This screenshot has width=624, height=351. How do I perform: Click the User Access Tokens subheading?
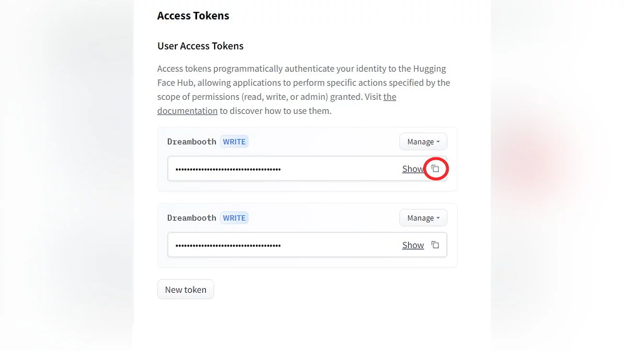click(200, 46)
